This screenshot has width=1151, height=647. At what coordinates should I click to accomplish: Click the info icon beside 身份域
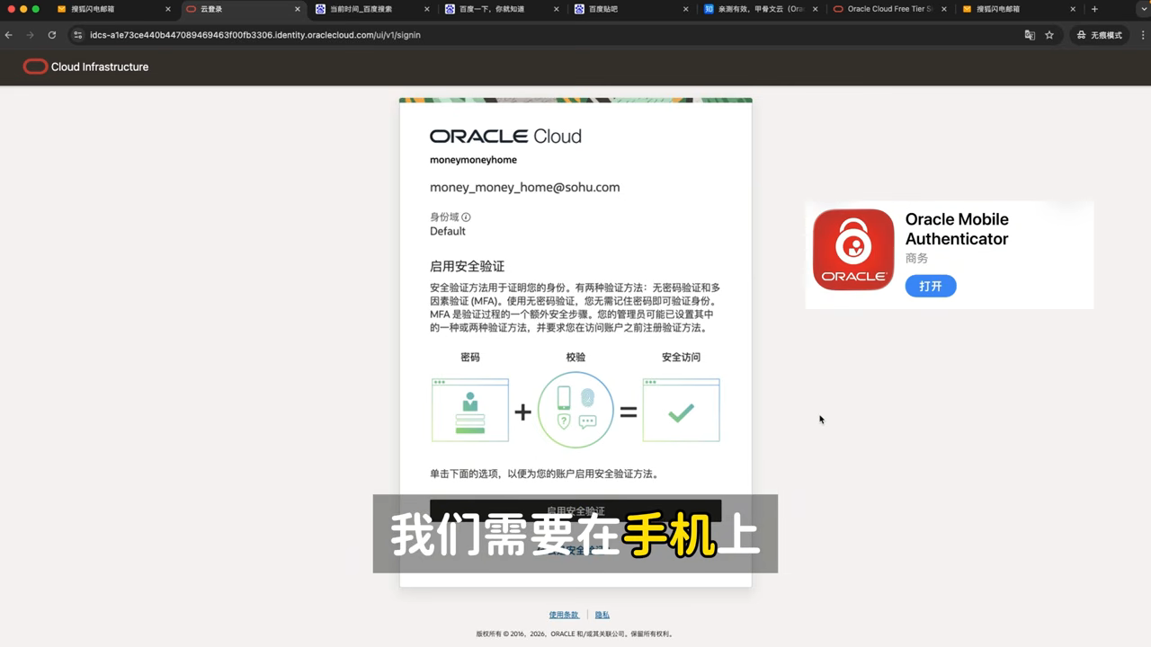pyautogui.click(x=466, y=217)
